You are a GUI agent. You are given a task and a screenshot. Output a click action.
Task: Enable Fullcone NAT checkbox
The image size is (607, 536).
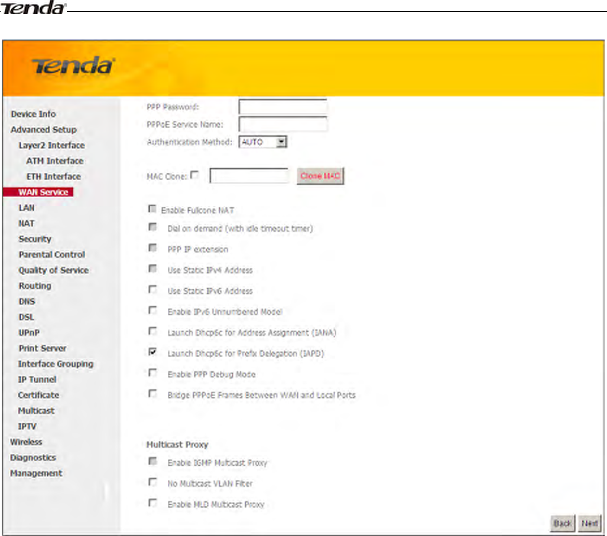pyautogui.click(x=152, y=209)
